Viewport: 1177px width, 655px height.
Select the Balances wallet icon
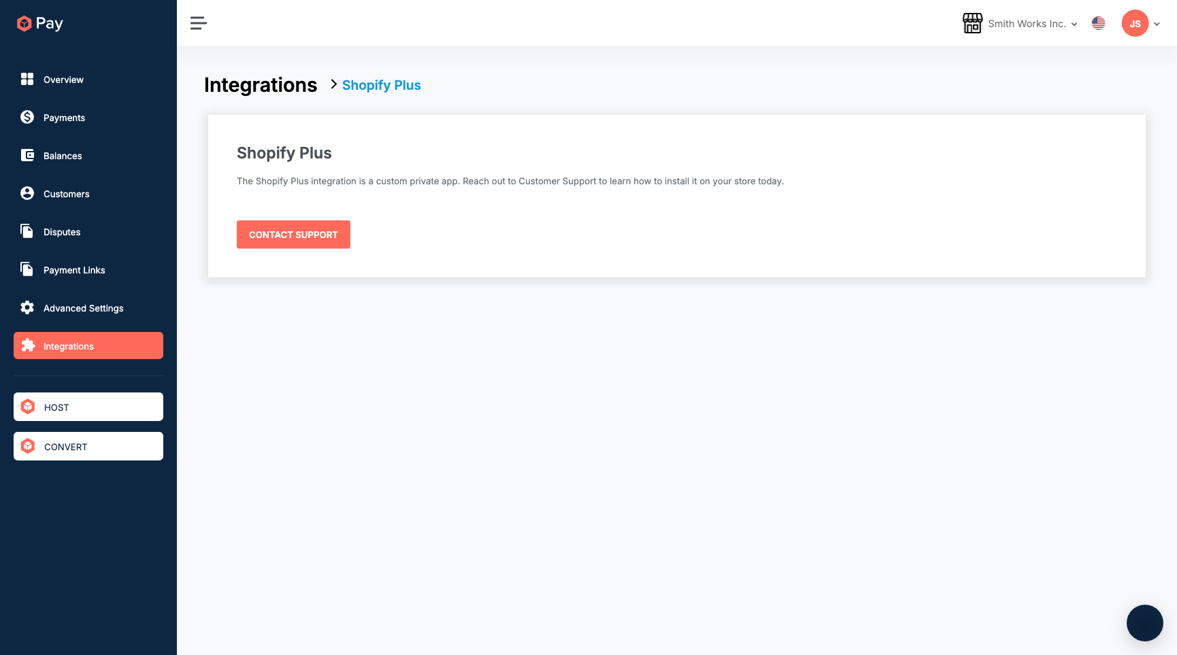(27, 155)
